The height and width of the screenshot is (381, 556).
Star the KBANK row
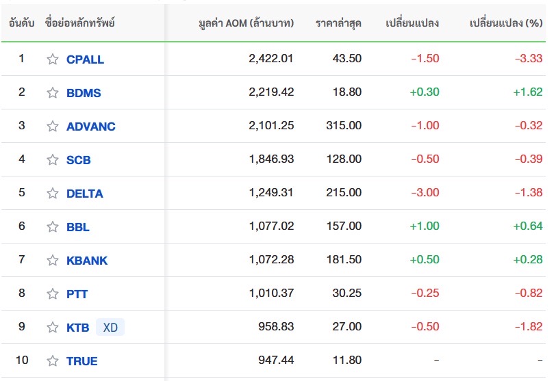click(x=53, y=261)
